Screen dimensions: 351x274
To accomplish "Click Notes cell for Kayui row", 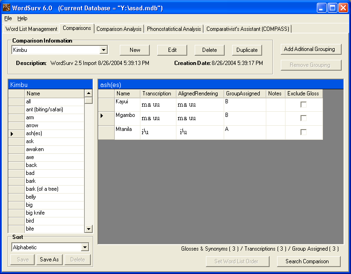I will (x=276, y=105).
